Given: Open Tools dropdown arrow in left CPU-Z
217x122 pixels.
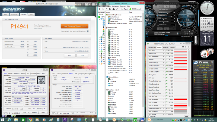Looking at the screenshot, I should point(29,113).
